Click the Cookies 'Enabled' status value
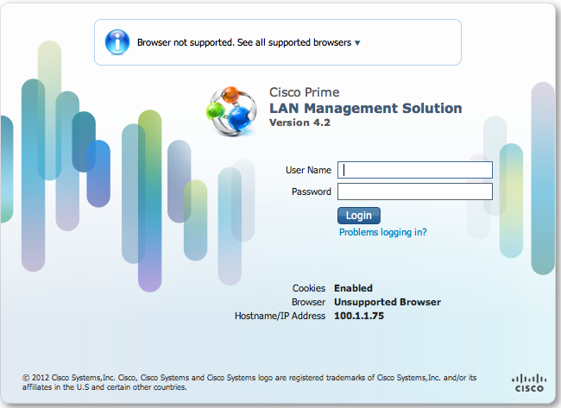 click(x=353, y=288)
